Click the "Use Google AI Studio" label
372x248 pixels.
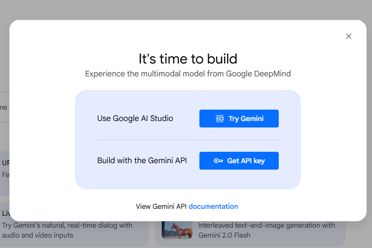coord(135,119)
